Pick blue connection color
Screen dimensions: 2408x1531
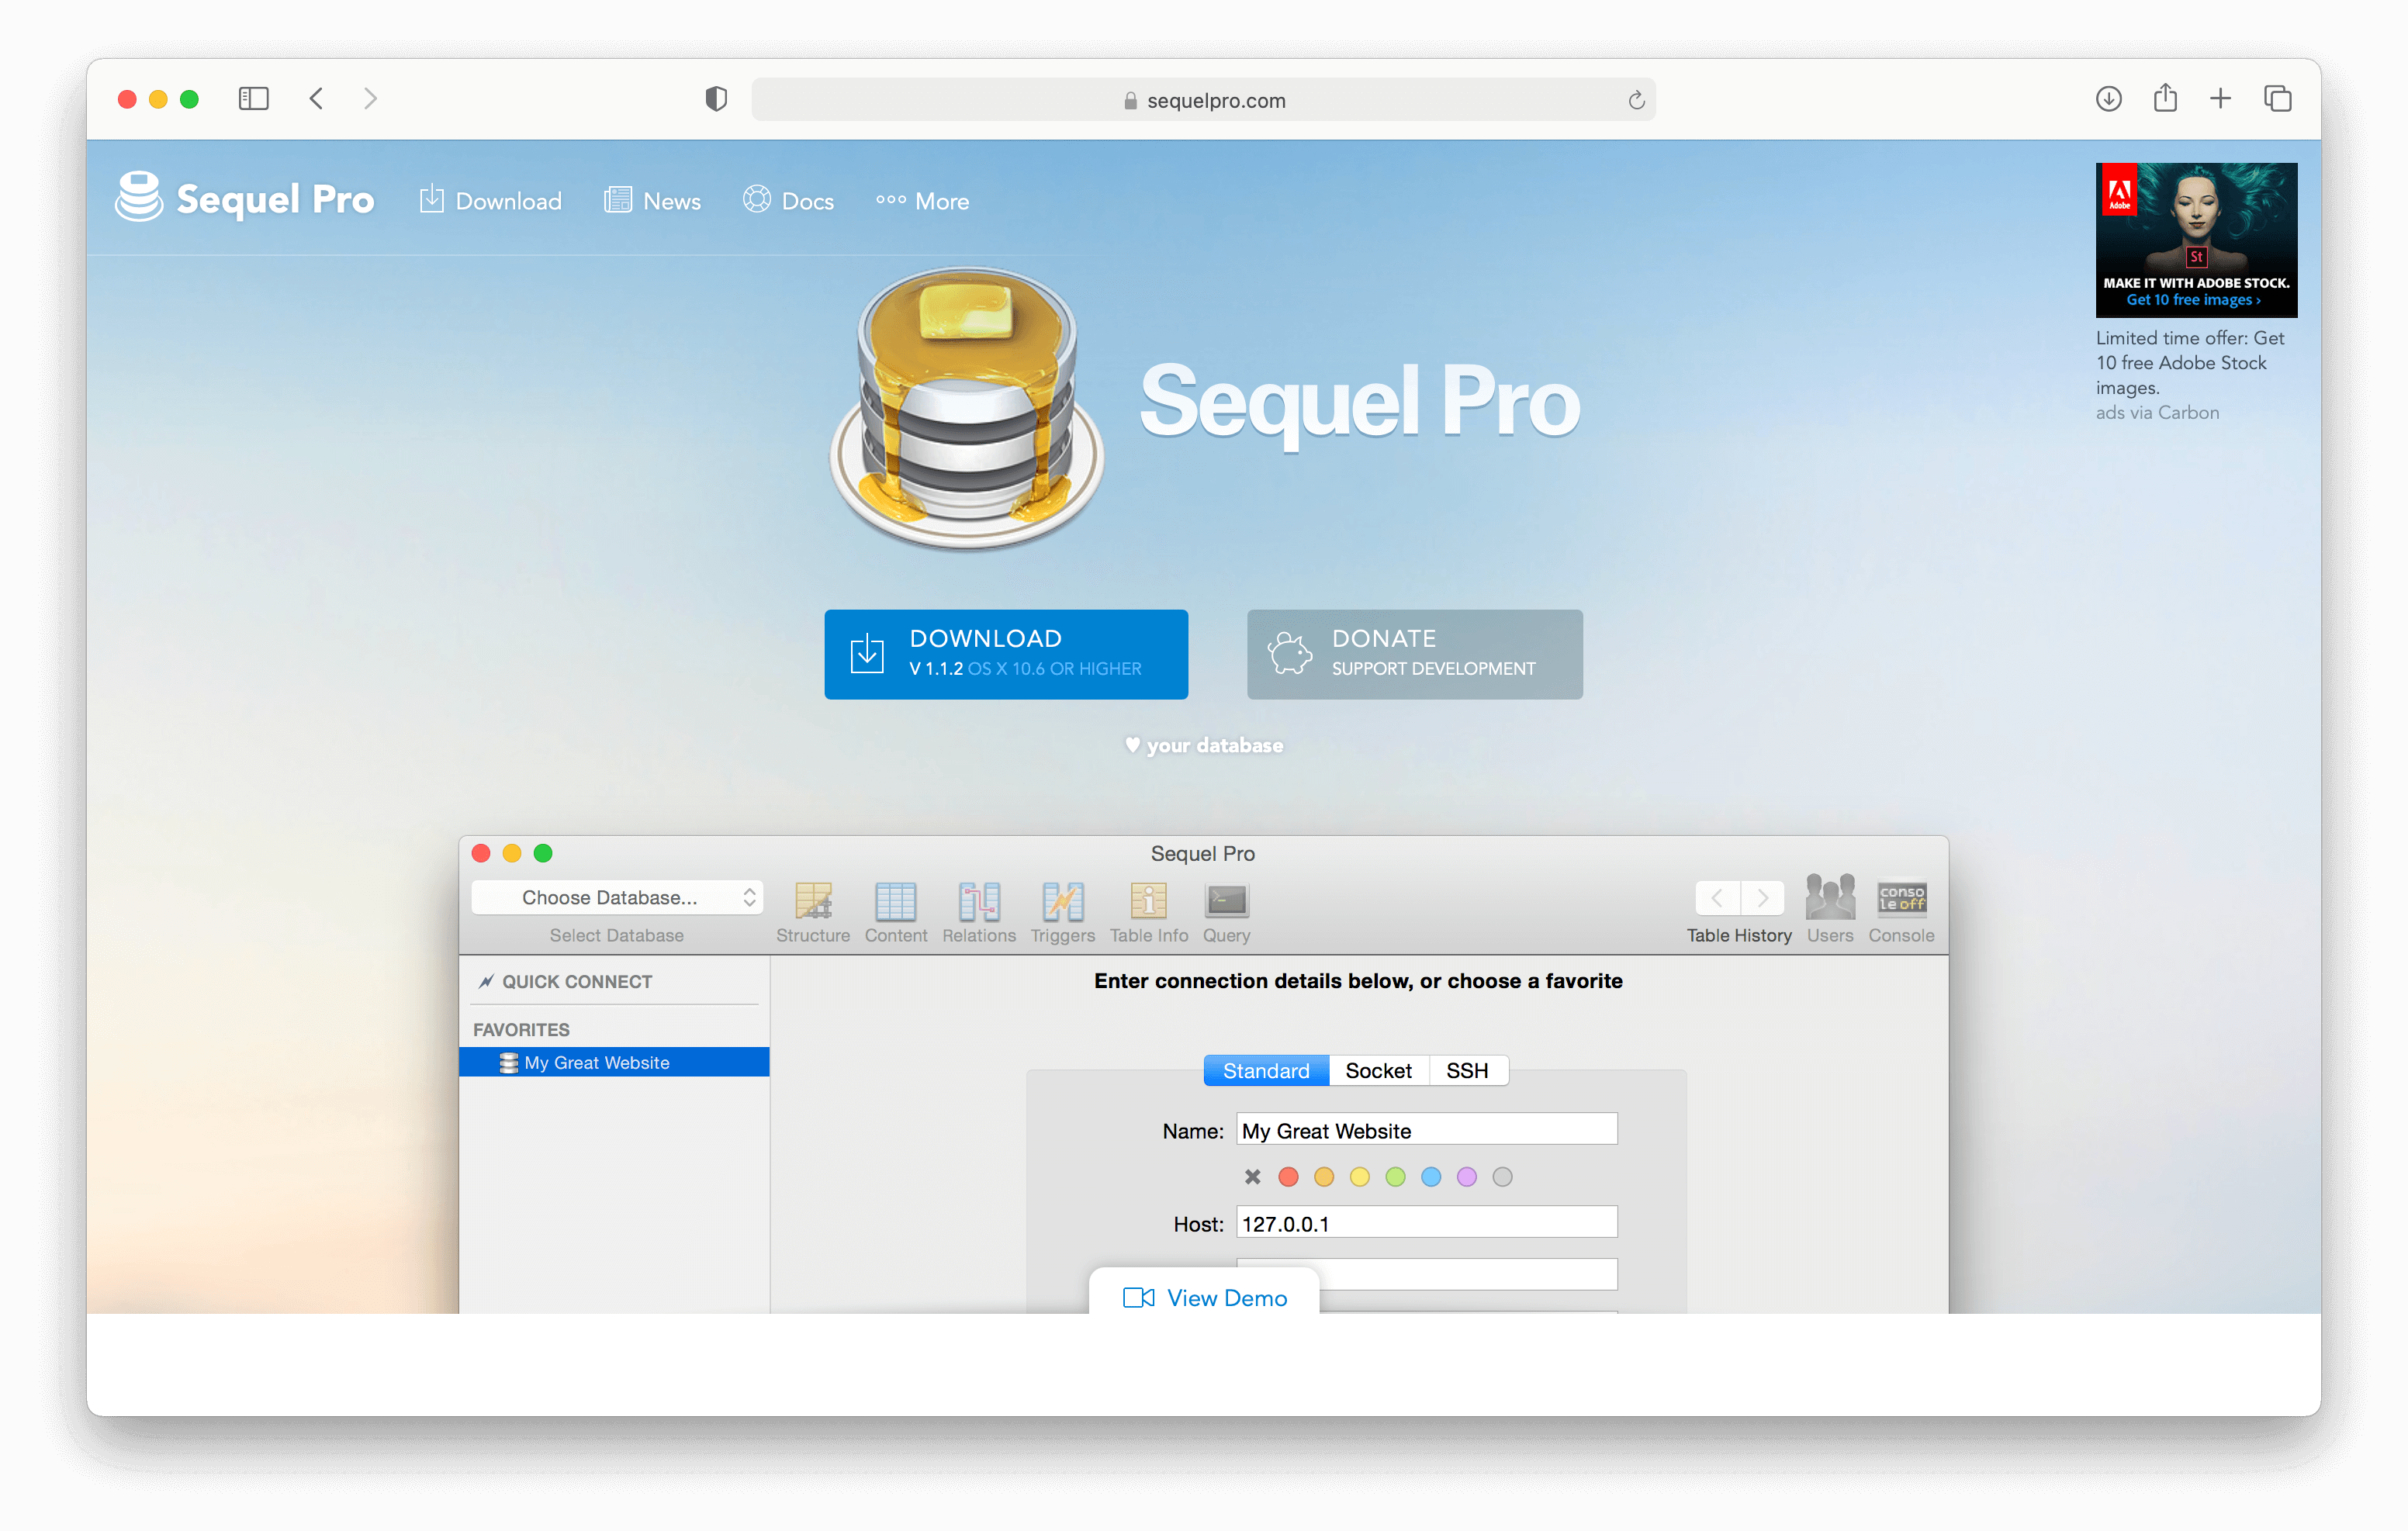1431,1177
